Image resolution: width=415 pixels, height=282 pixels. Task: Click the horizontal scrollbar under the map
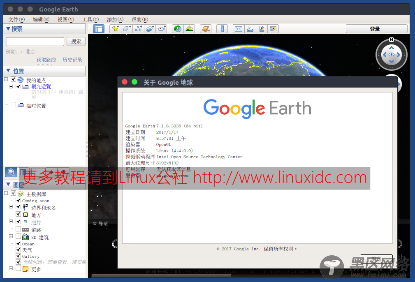click(x=161, y=276)
